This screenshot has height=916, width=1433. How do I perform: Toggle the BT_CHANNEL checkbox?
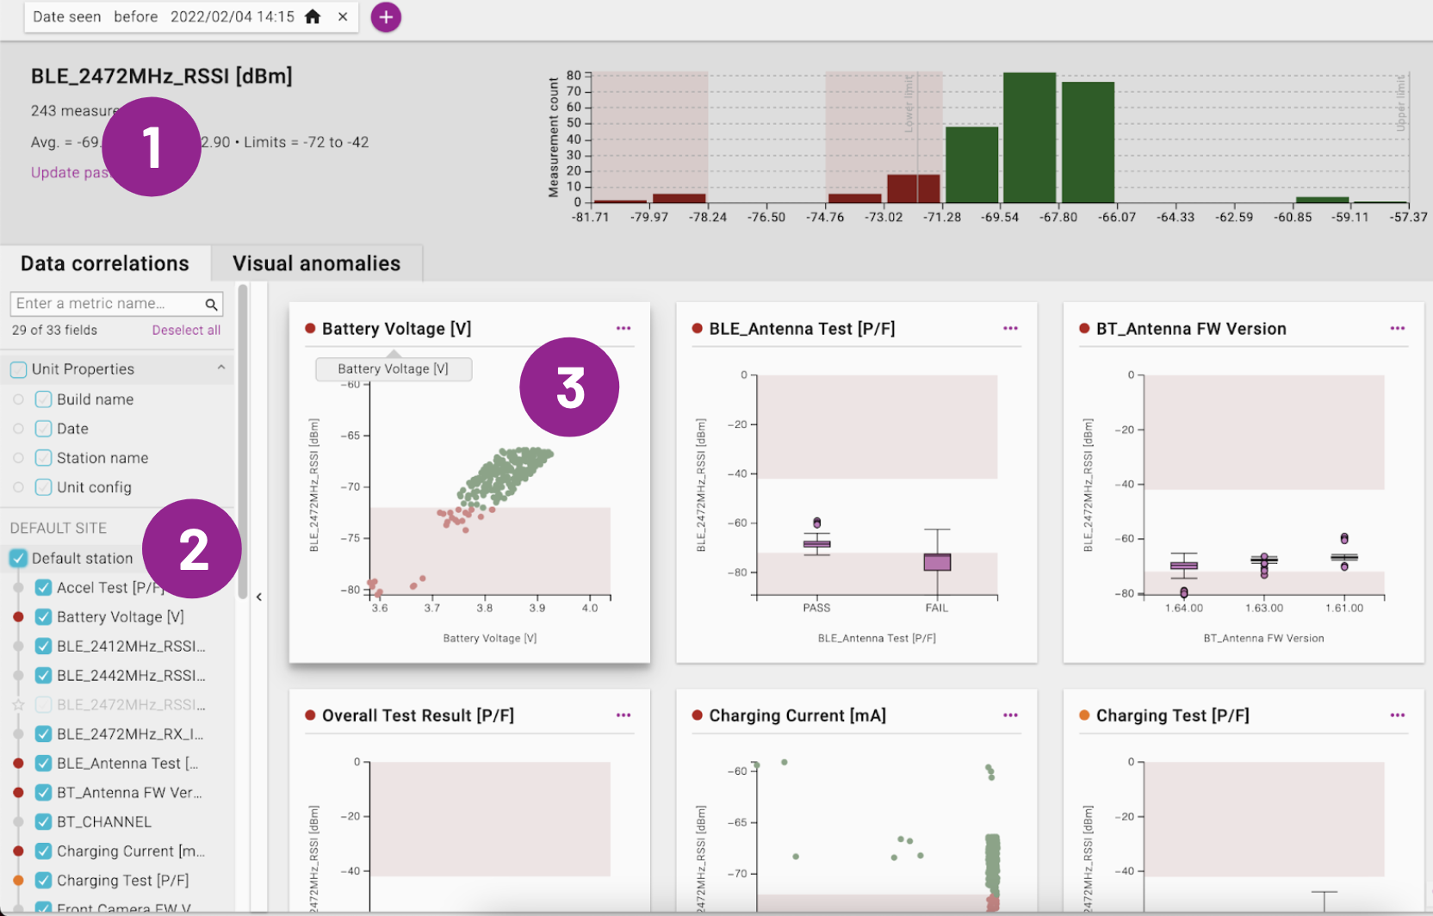pos(44,822)
